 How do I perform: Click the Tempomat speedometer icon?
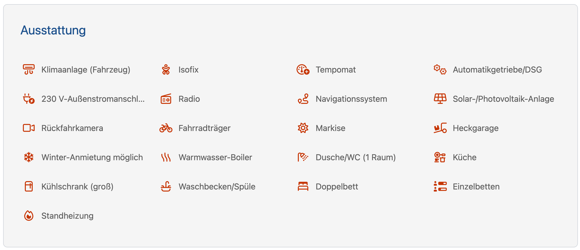tap(303, 70)
